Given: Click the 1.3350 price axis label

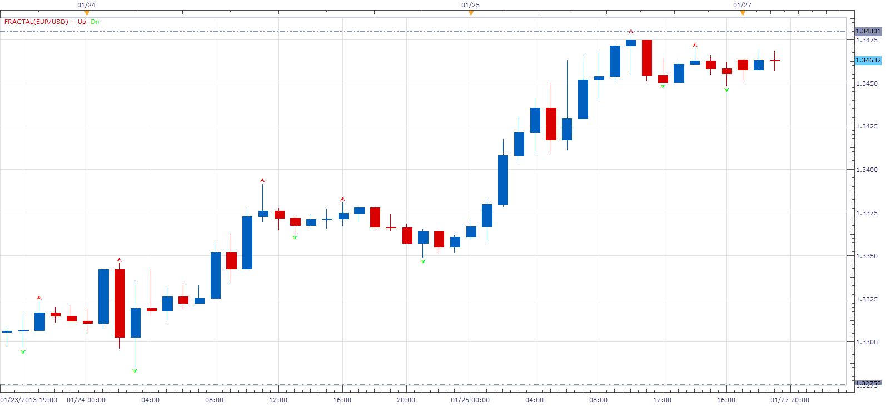Looking at the screenshot, I should pos(867,256).
